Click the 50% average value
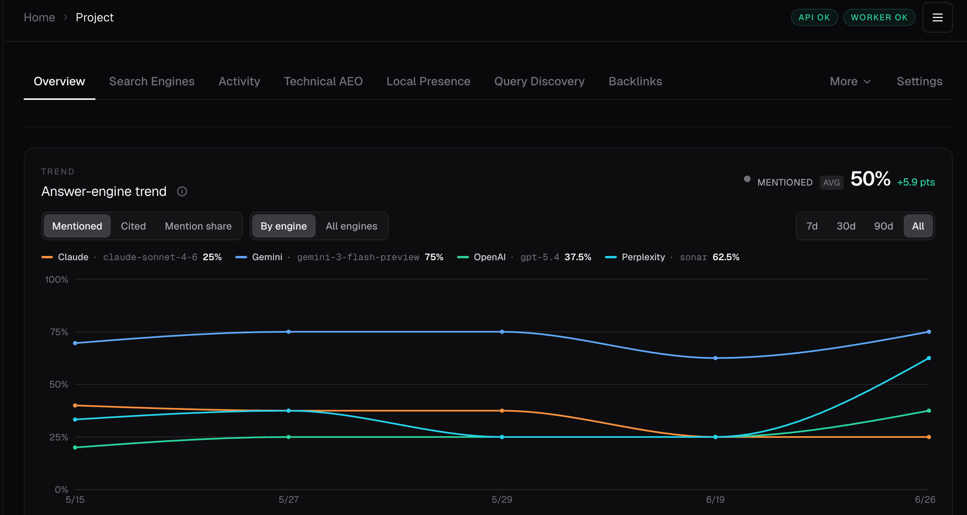 coord(870,179)
